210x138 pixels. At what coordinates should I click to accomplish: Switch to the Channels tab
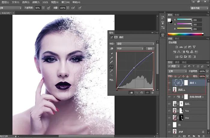pos(177,62)
